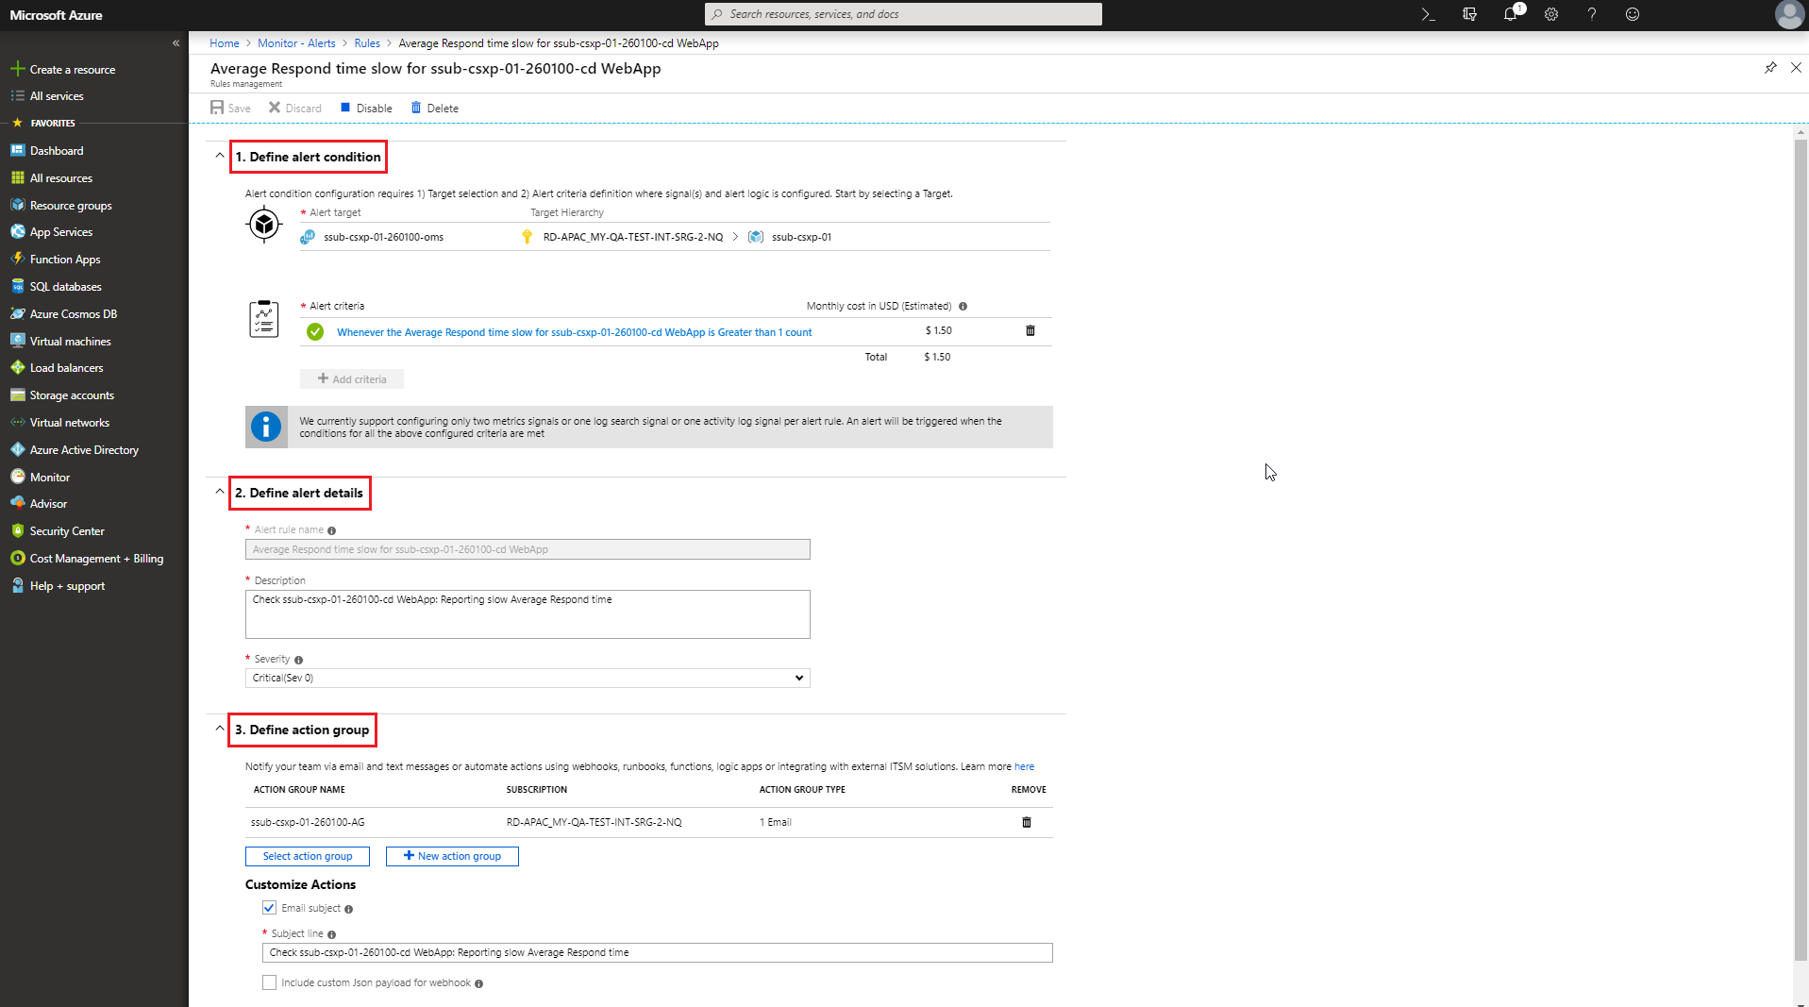This screenshot has width=1809, height=1007.
Task: Click the help question mark icon
Action: click(1591, 14)
